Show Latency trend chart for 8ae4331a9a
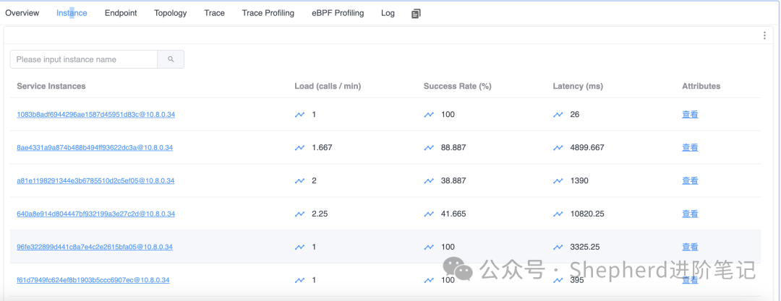Screen dimensions: 781x301 coord(558,147)
